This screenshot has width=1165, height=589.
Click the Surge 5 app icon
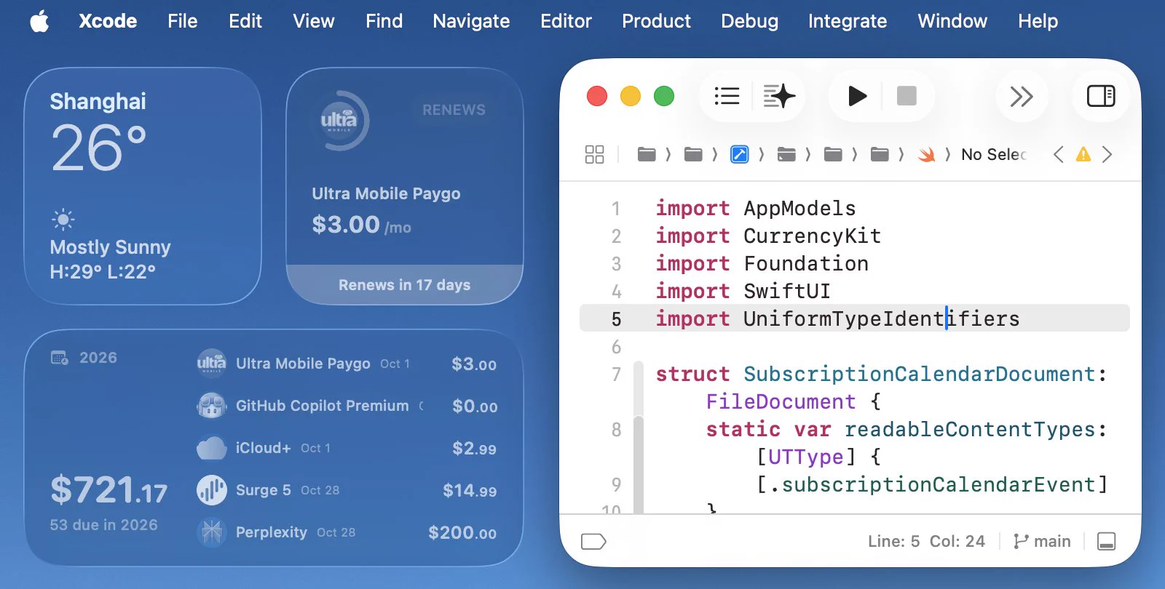tap(211, 489)
